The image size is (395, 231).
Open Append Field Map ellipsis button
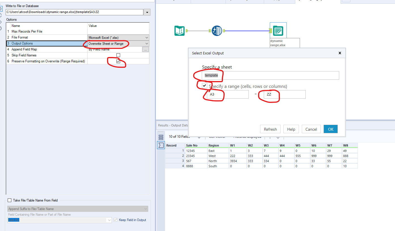(146, 49)
